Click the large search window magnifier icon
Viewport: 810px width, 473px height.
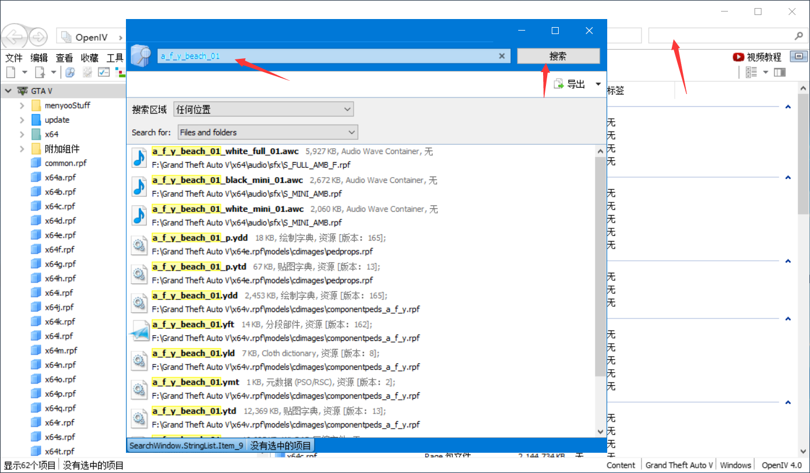(140, 55)
